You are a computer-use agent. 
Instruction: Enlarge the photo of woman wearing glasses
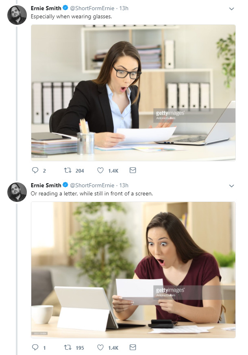[x=133, y=93]
